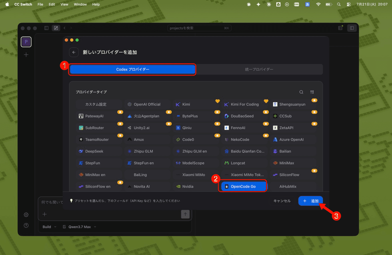Viewport: 392px width, 255px height.
Task: Select the Amux provider preset
Action: pos(147,140)
